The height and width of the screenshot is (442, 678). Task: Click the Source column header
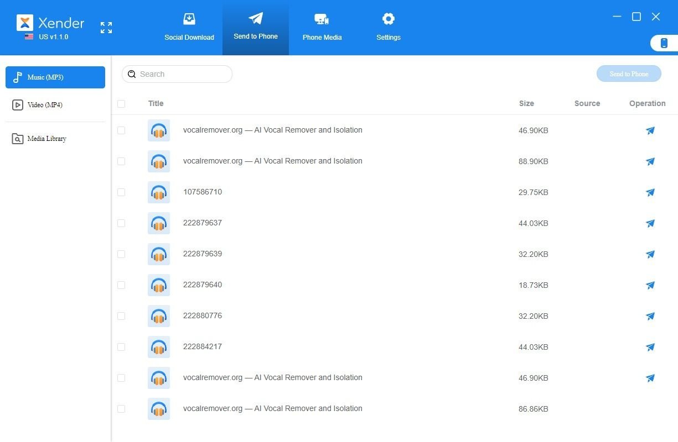point(587,103)
